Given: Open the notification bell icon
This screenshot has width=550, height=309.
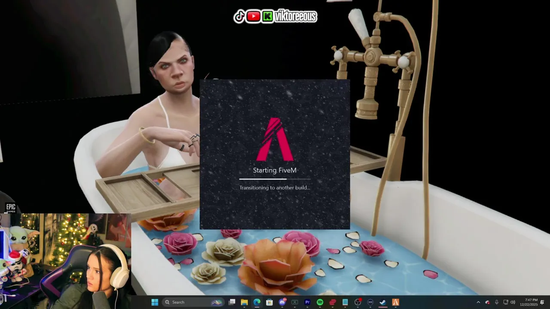Looking at the screenshot, I should (x=542, y=302).
